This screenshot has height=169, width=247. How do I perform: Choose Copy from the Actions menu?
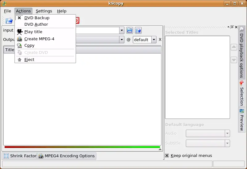pyautogui.click(x=45, y=45)
